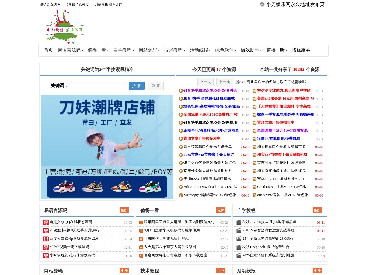Open 全国流量卡19元192G免费办/广招 link
The width and height of the screenshot is (367, 275).
pos(211,115)
